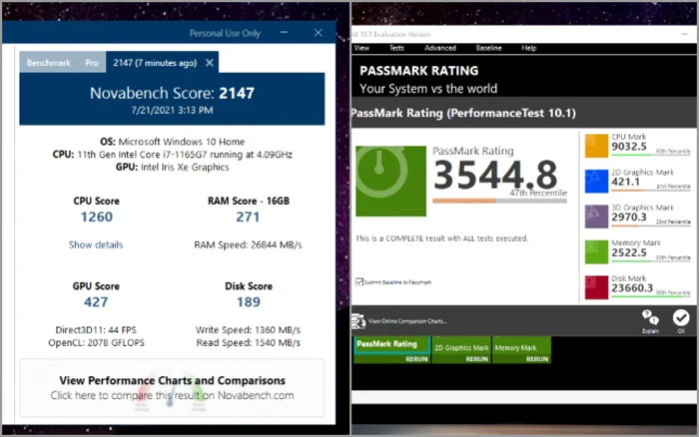
Task: Click the CPU: 11th Gen Intel Core i7-1165G7 line
Action: [172, 155]
